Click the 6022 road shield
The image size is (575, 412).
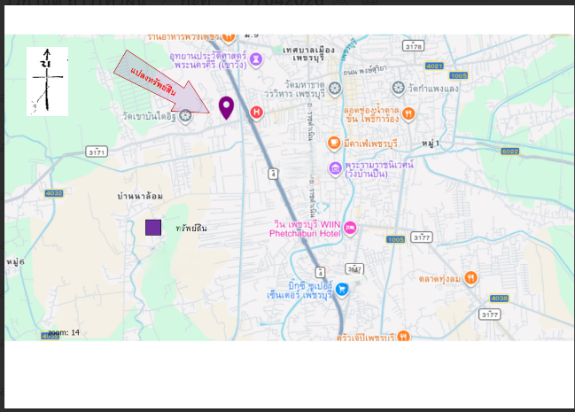[x=510, y=152]
